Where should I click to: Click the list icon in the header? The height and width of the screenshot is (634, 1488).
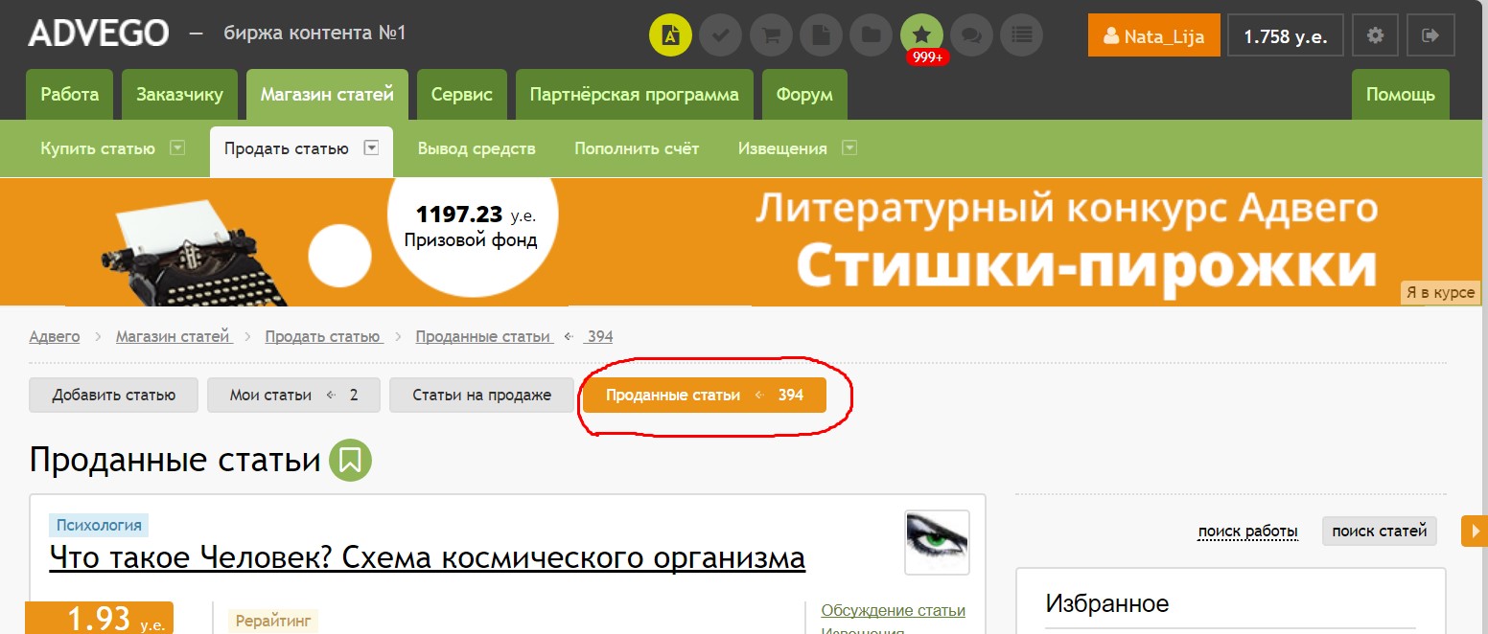click(1022, 35)
